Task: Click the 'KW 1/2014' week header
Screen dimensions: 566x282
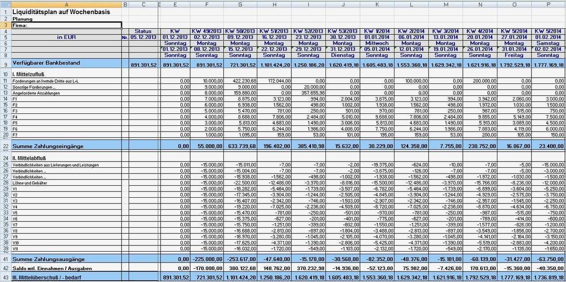Action: coord(377,31)
